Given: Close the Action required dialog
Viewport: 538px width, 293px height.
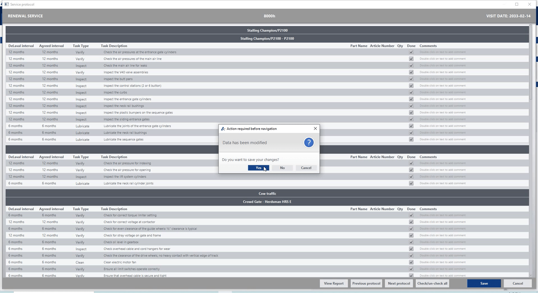Looking at the screenshot, I should (x=315, y=129).
